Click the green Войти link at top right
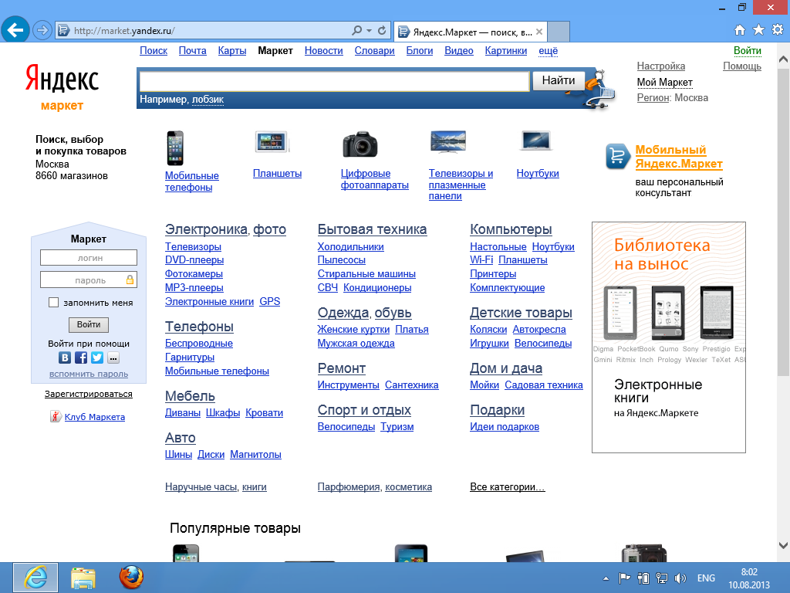The image size is (790, 593). tap(747, 50)
